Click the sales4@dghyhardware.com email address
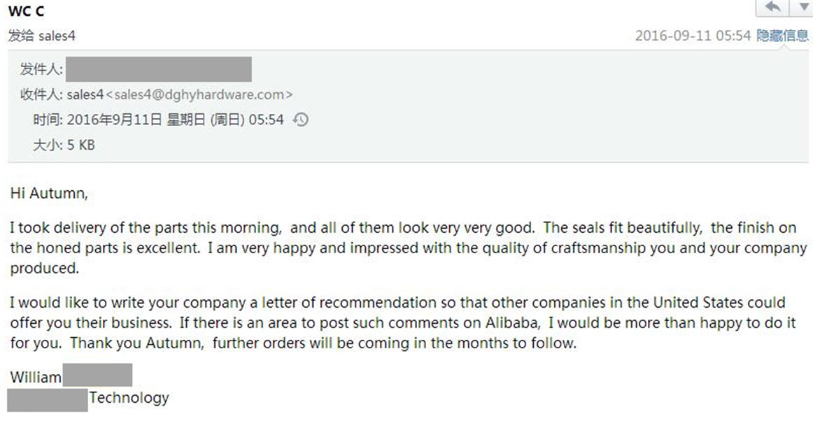813x421 pixels. 199,94
